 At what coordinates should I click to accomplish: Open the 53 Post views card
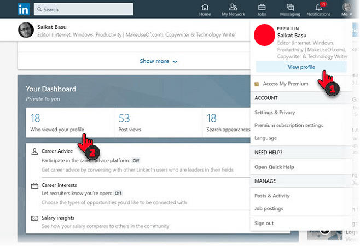click(158, 122)
